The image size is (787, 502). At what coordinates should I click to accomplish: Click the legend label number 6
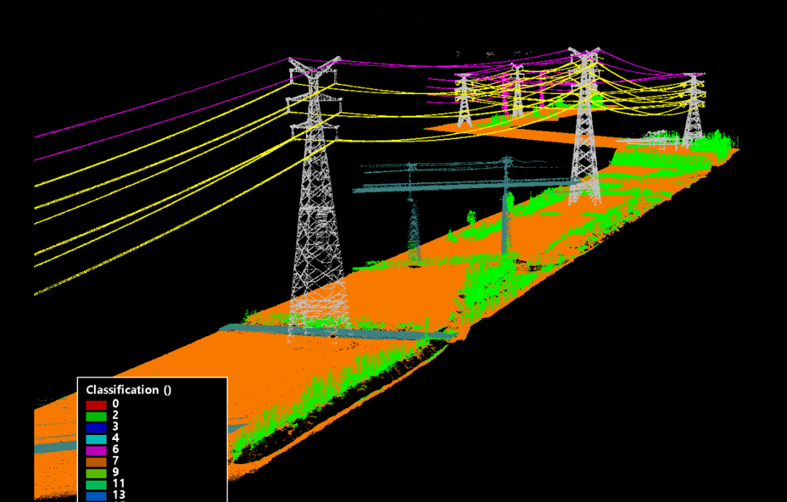(116, 450)
